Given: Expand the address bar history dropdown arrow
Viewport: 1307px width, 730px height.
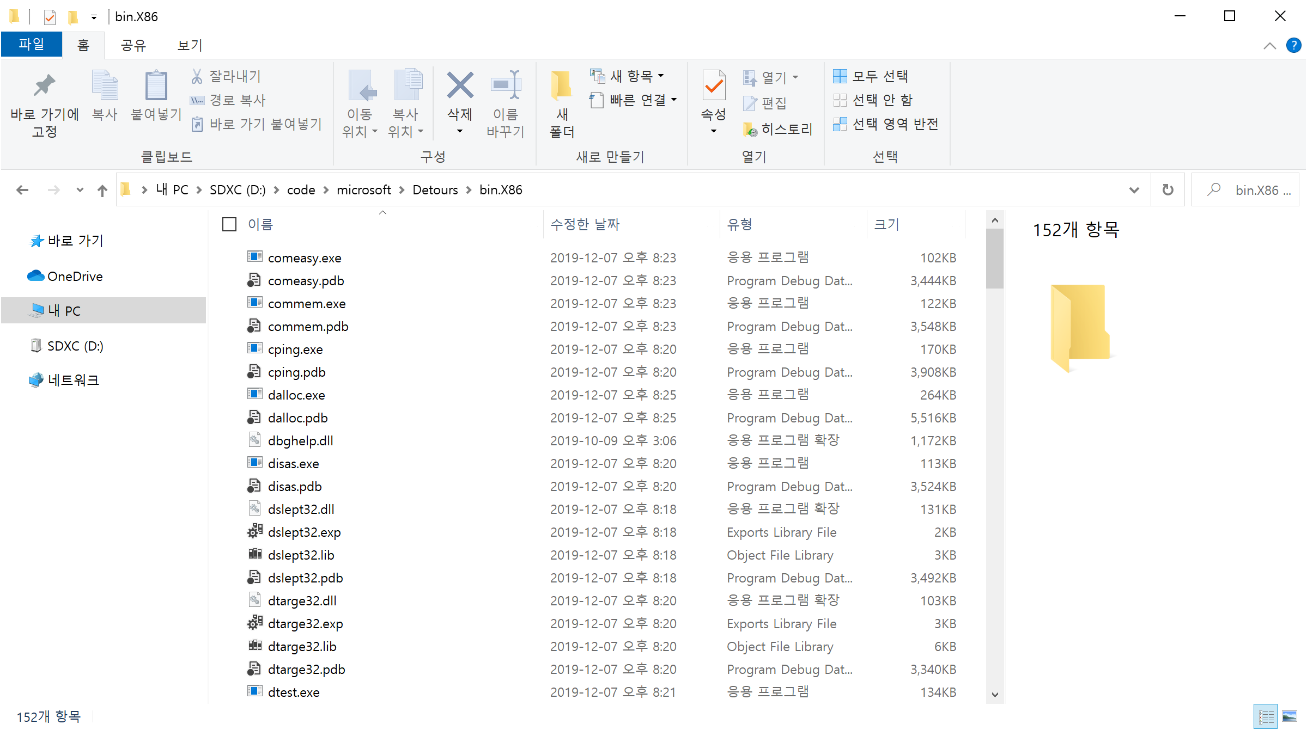Looking at the screenshot, I should (1134, 190).
